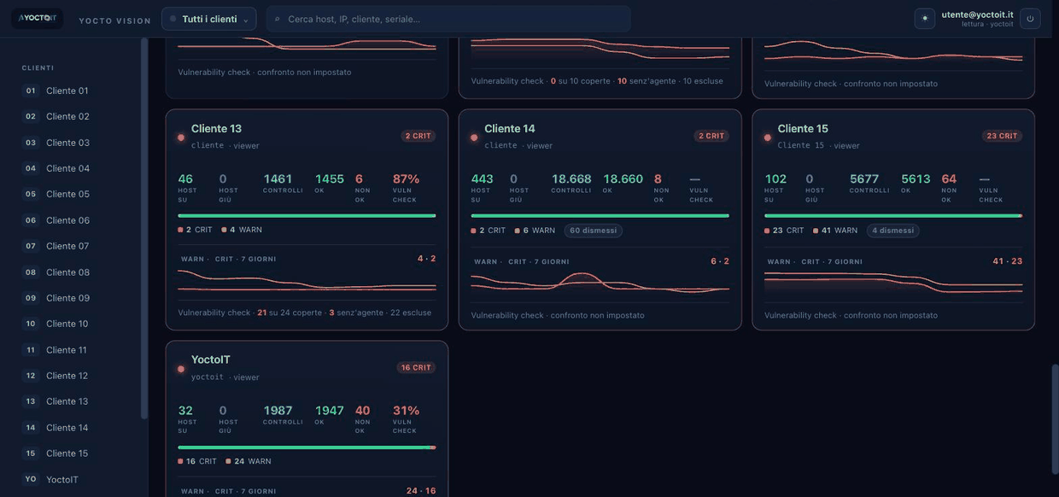Click the YO badge for YoctoIT
This screenshot has width=1059, height=497.
31,479
